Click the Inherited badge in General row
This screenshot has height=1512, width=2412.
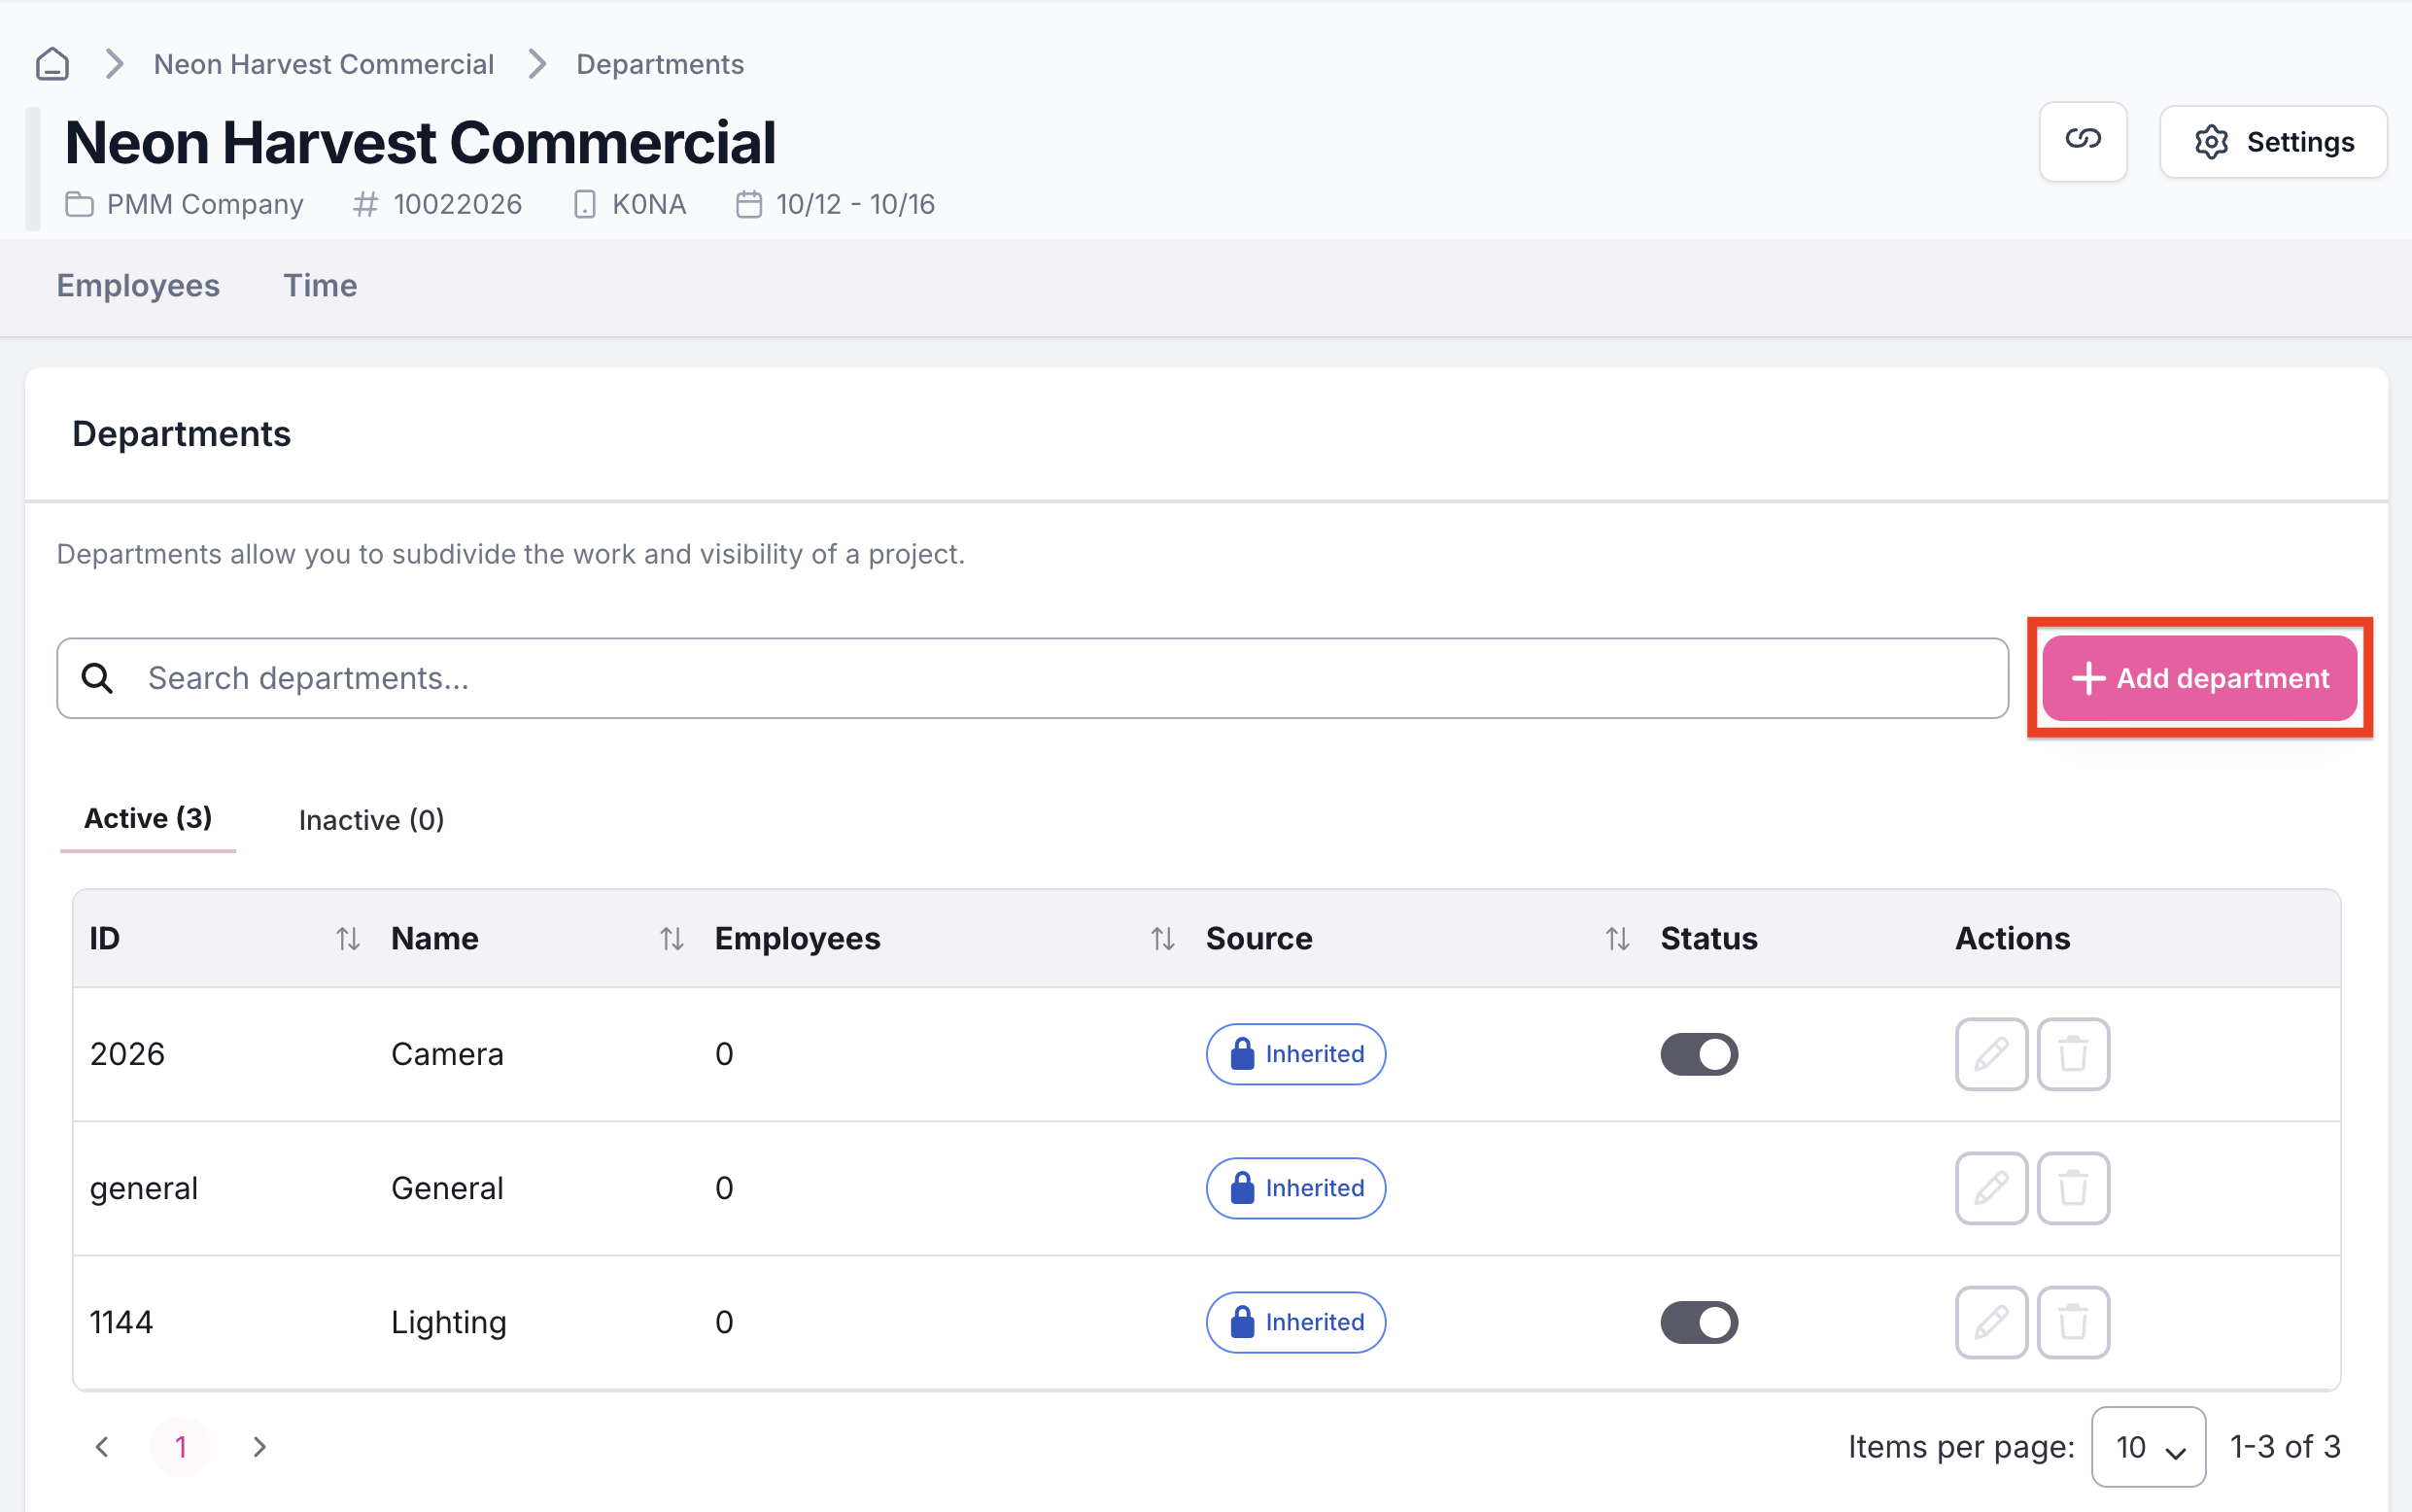tap(1295, 1188)
